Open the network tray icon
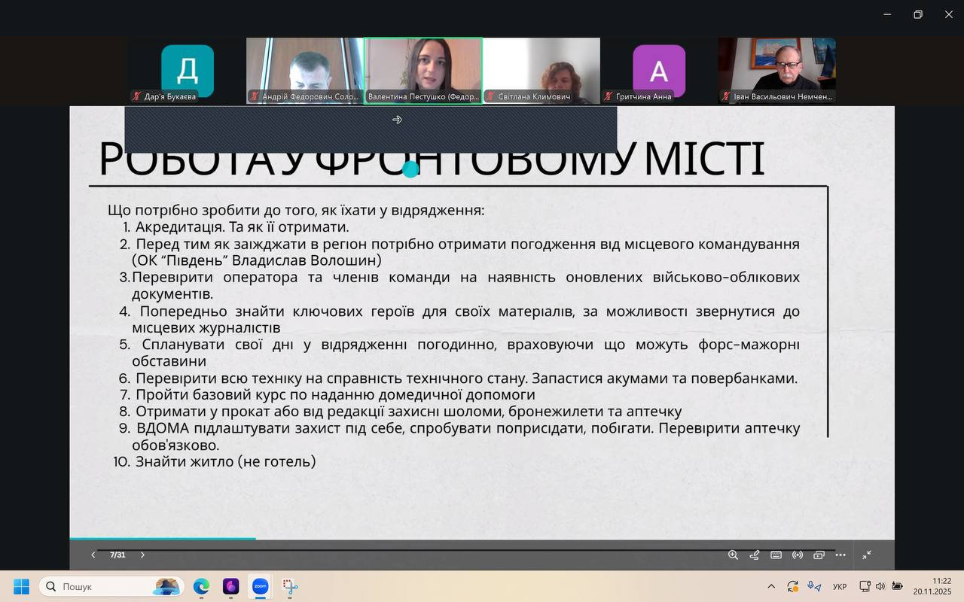This screenshot has height=602, width=964. 865,586
